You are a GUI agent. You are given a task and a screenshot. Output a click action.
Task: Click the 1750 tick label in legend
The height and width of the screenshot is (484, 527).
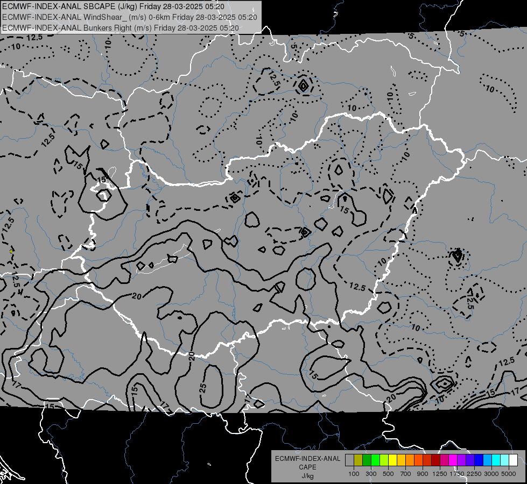pyautogui.click(x=457, y=474)
